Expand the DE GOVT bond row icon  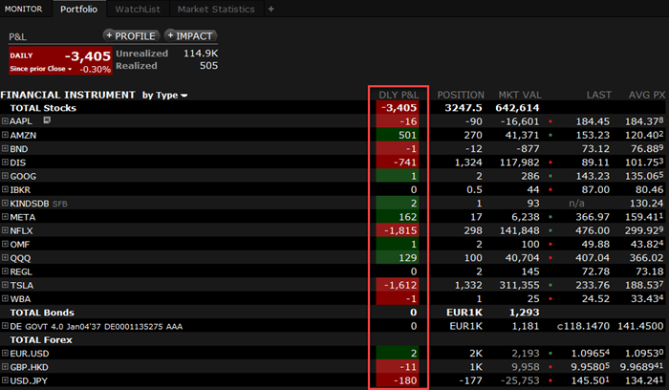[x=5, y=326]
